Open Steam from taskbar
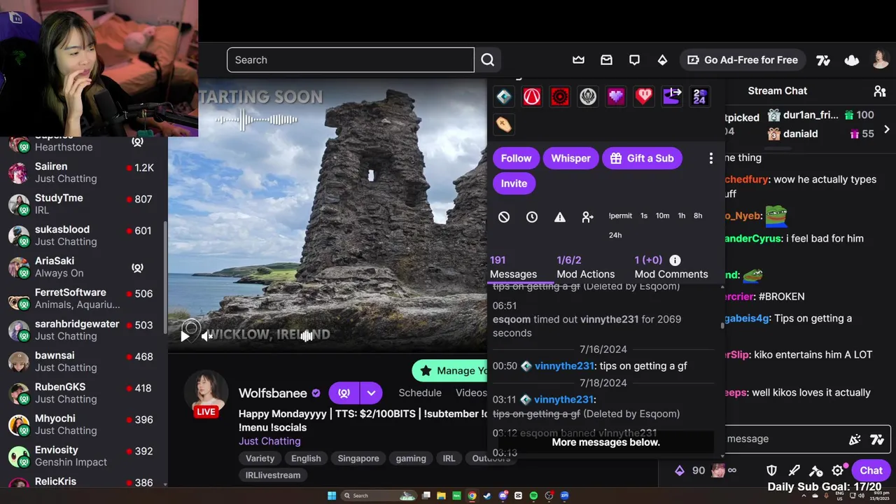Screen dimensions: 896x504 pyautogui.click(x=487, y=496)
